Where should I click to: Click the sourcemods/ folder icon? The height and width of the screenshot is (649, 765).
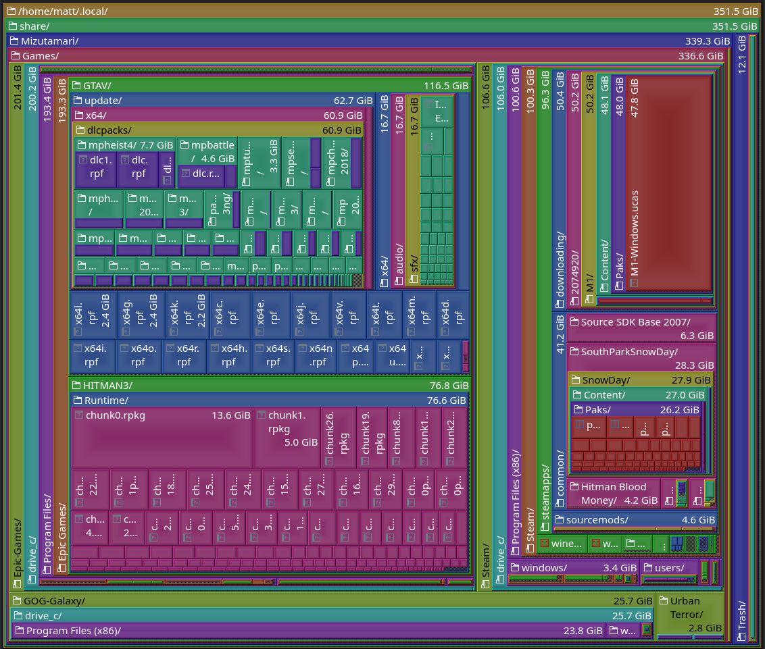coord(559,520)
